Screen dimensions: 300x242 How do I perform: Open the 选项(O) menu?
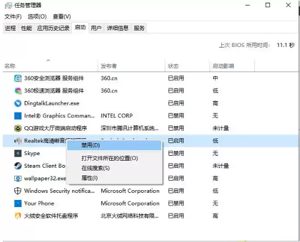(x=37, y=16)
